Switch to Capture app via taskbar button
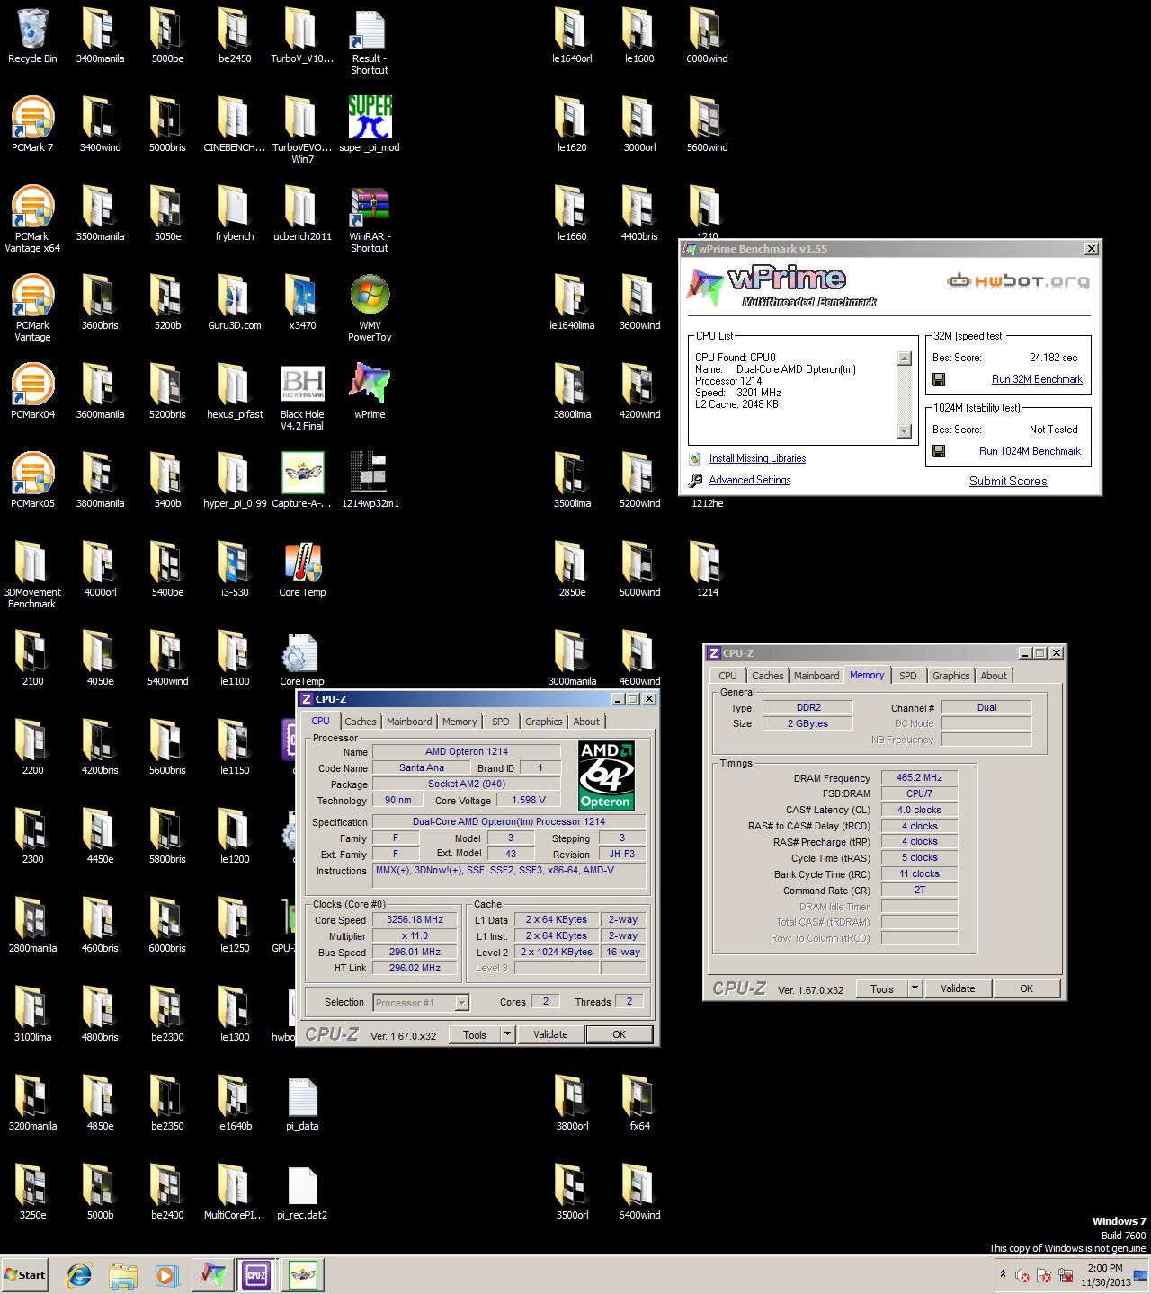This screenshot has height=1294, width=1151. pos(302,1274)
